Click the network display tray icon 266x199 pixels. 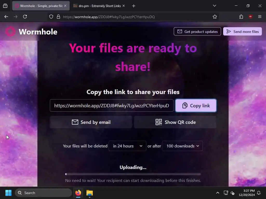226,193
